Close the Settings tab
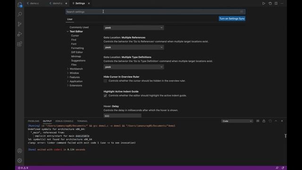Image resolution: width=302 pixels, height=170 pixels. pos(89,3)
